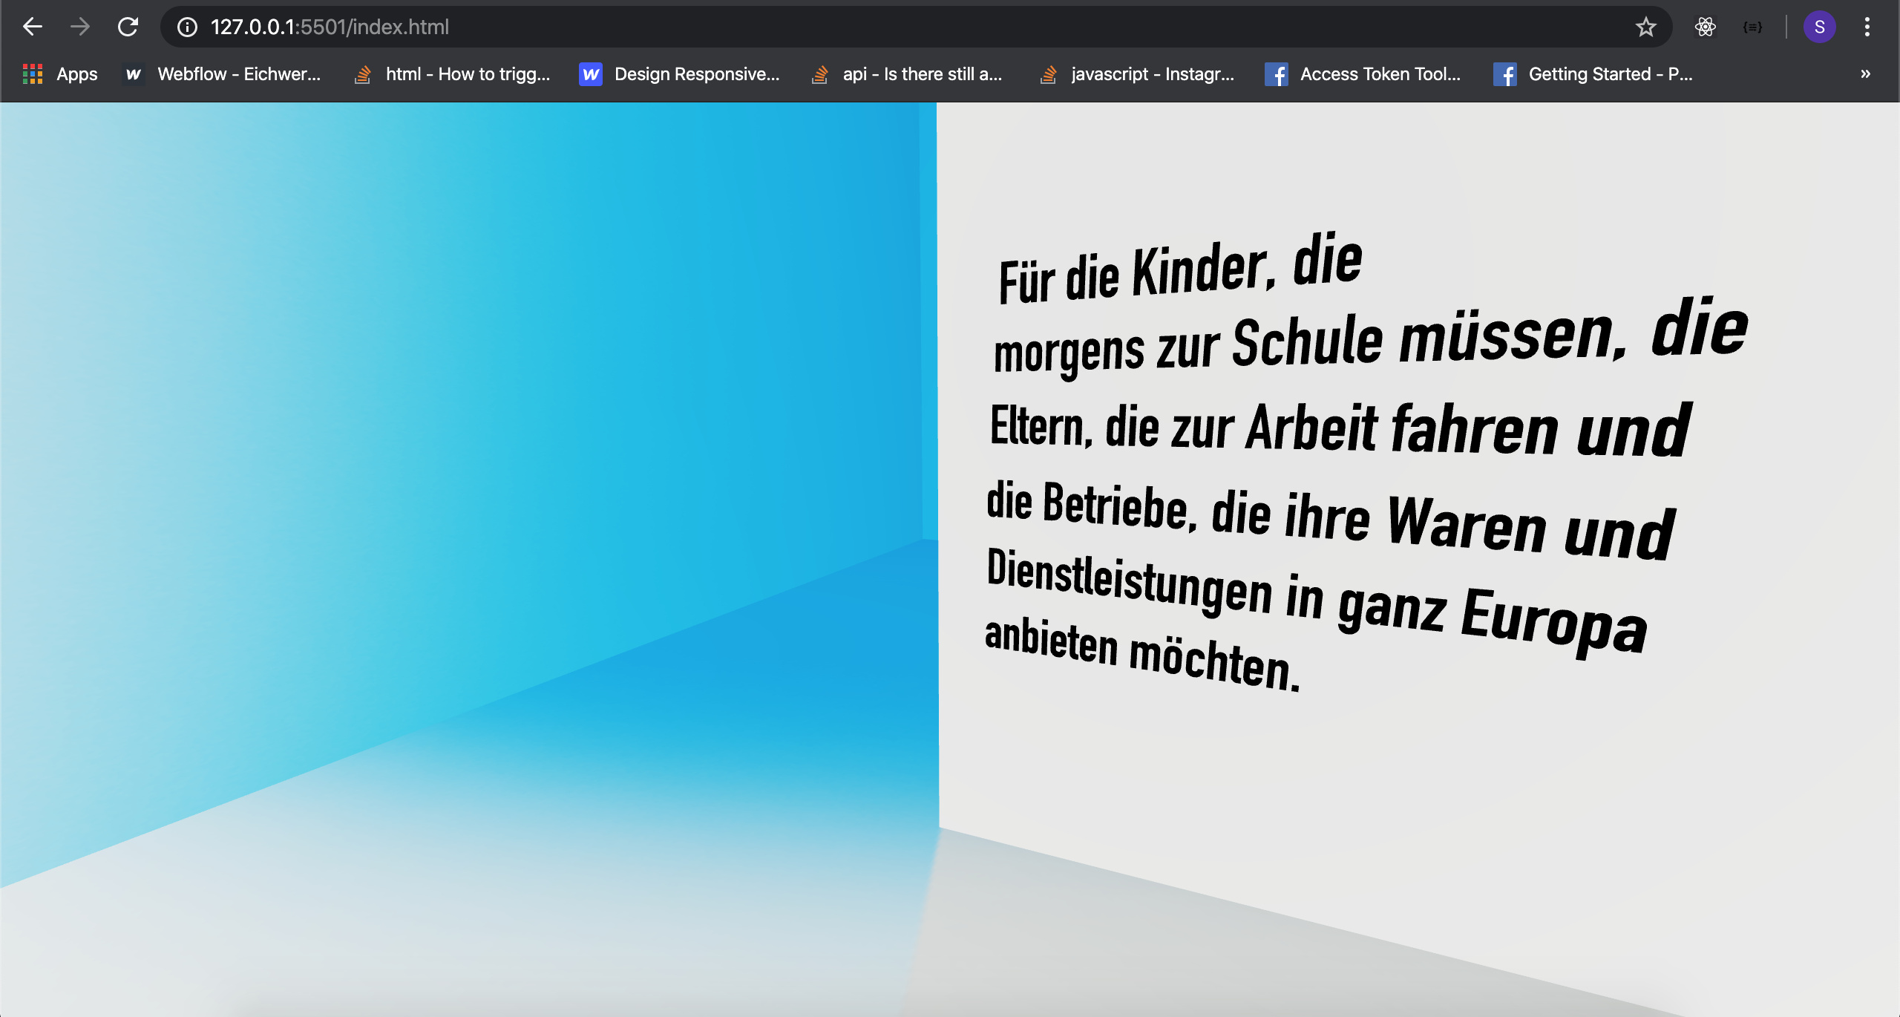Open the Design Responsive... bookmark
This screenshot has height=1017, width=1900.
(680, 74)
